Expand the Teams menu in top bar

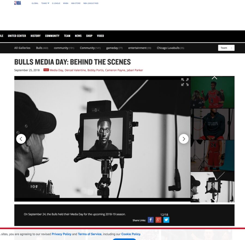[45, 3]
